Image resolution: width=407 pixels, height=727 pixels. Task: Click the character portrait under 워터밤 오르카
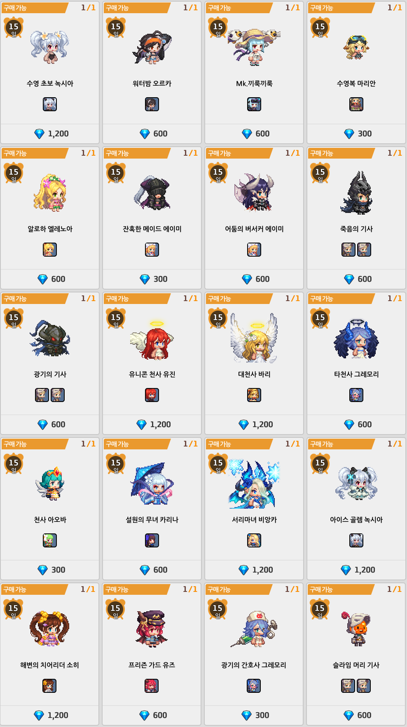pos(152,104)
